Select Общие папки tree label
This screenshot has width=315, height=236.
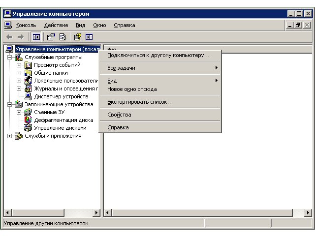tap(51, 73)
